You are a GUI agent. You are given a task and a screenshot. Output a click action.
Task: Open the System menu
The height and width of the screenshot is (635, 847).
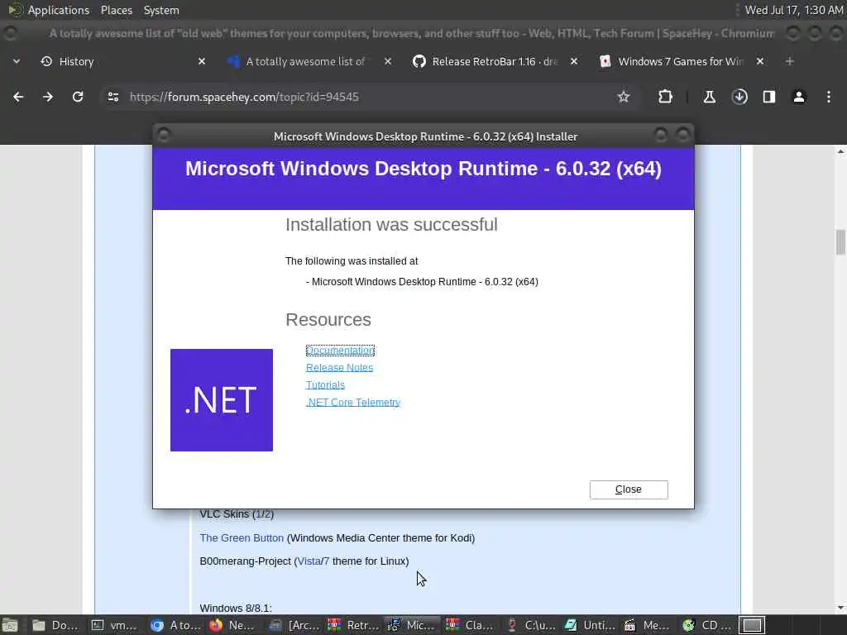point(161,10)
